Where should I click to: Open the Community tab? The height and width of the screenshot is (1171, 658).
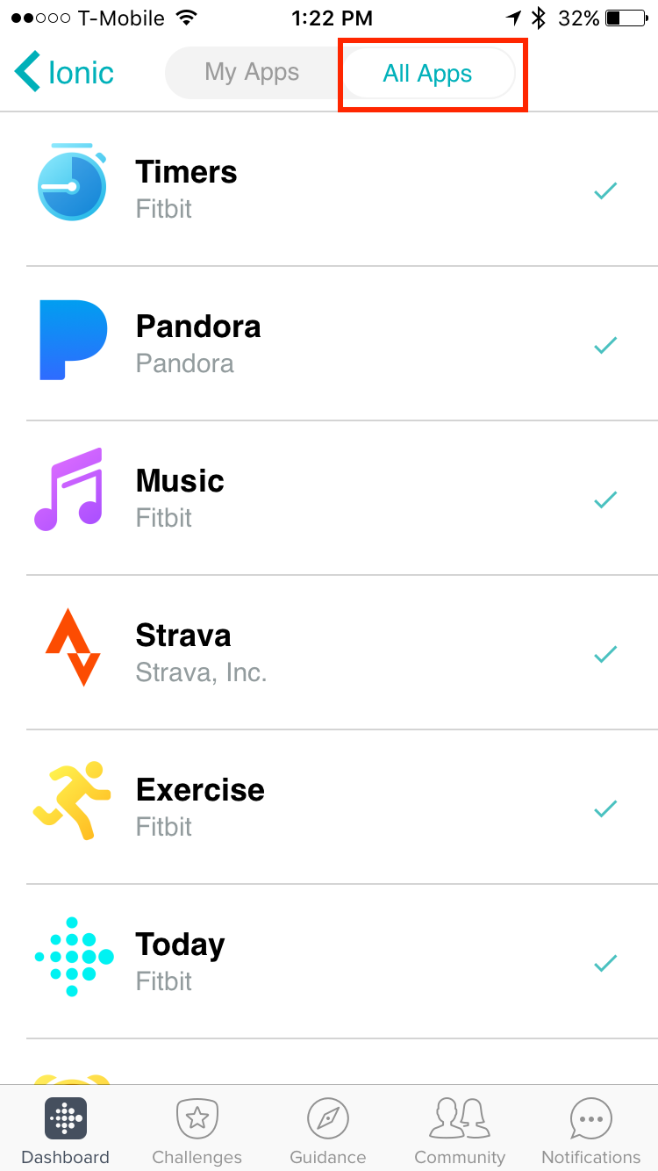coord(460,1131)
